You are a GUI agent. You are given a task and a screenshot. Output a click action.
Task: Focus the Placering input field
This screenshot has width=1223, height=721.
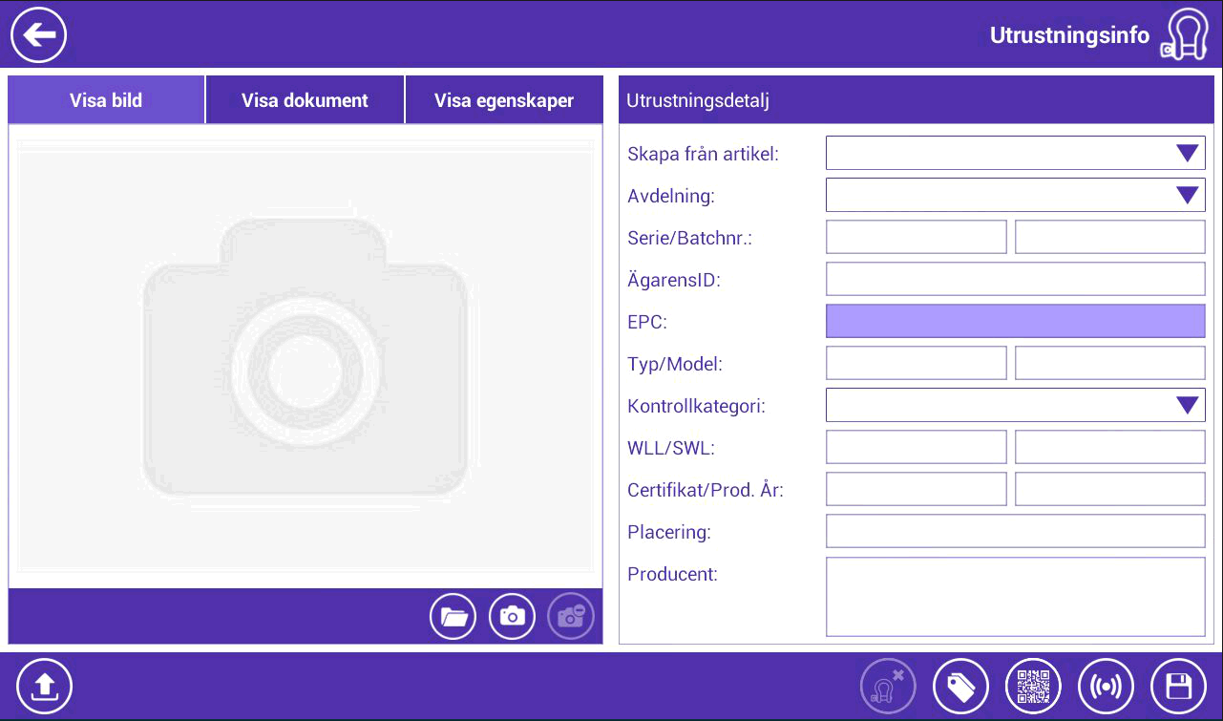click(x=1015, y=531)
